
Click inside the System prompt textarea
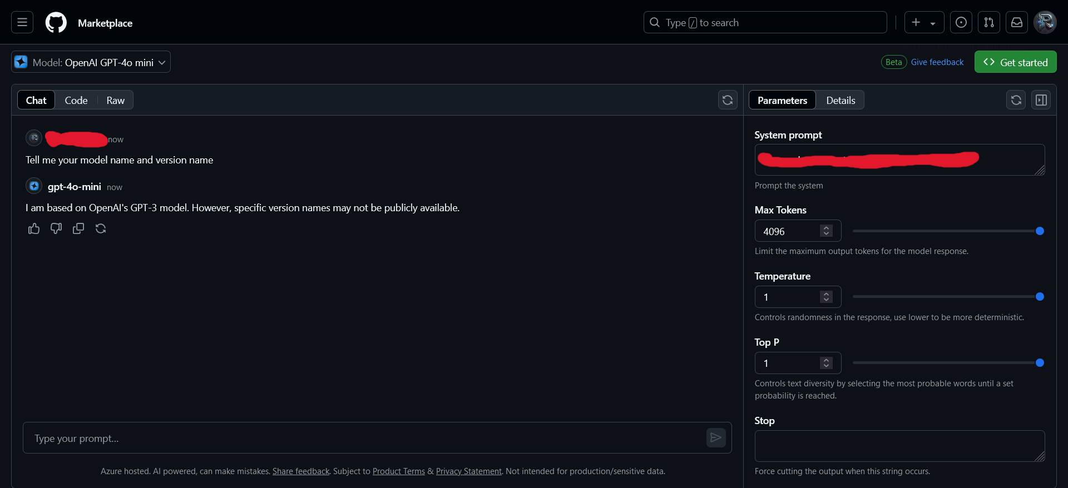click(x=899, y=160)
